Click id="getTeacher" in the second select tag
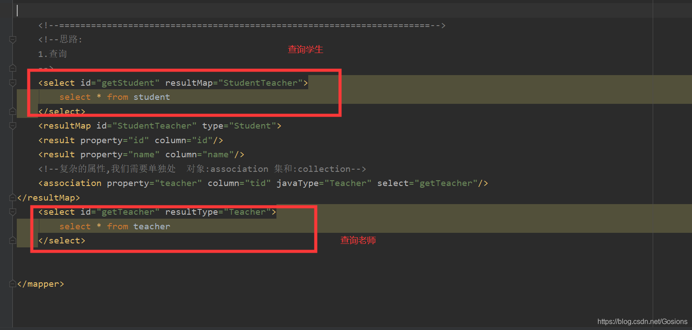 120,212
